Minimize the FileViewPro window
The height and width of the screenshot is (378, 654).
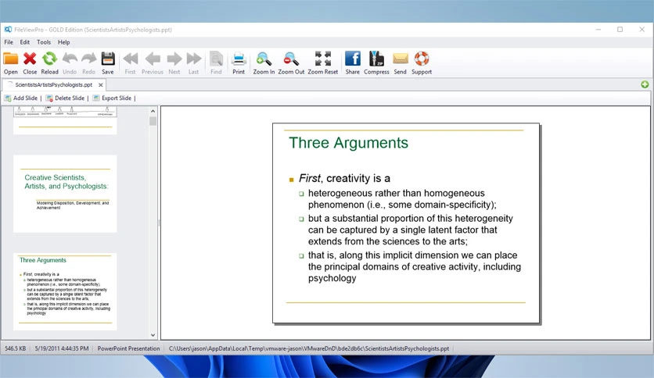click(598, 30)
